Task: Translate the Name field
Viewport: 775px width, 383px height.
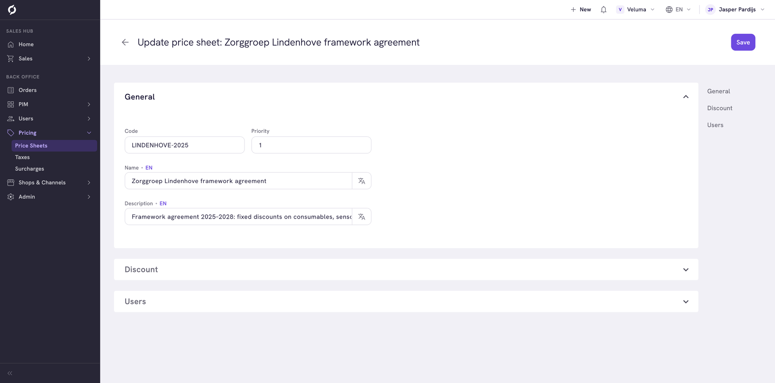Action: pos(362,181)
